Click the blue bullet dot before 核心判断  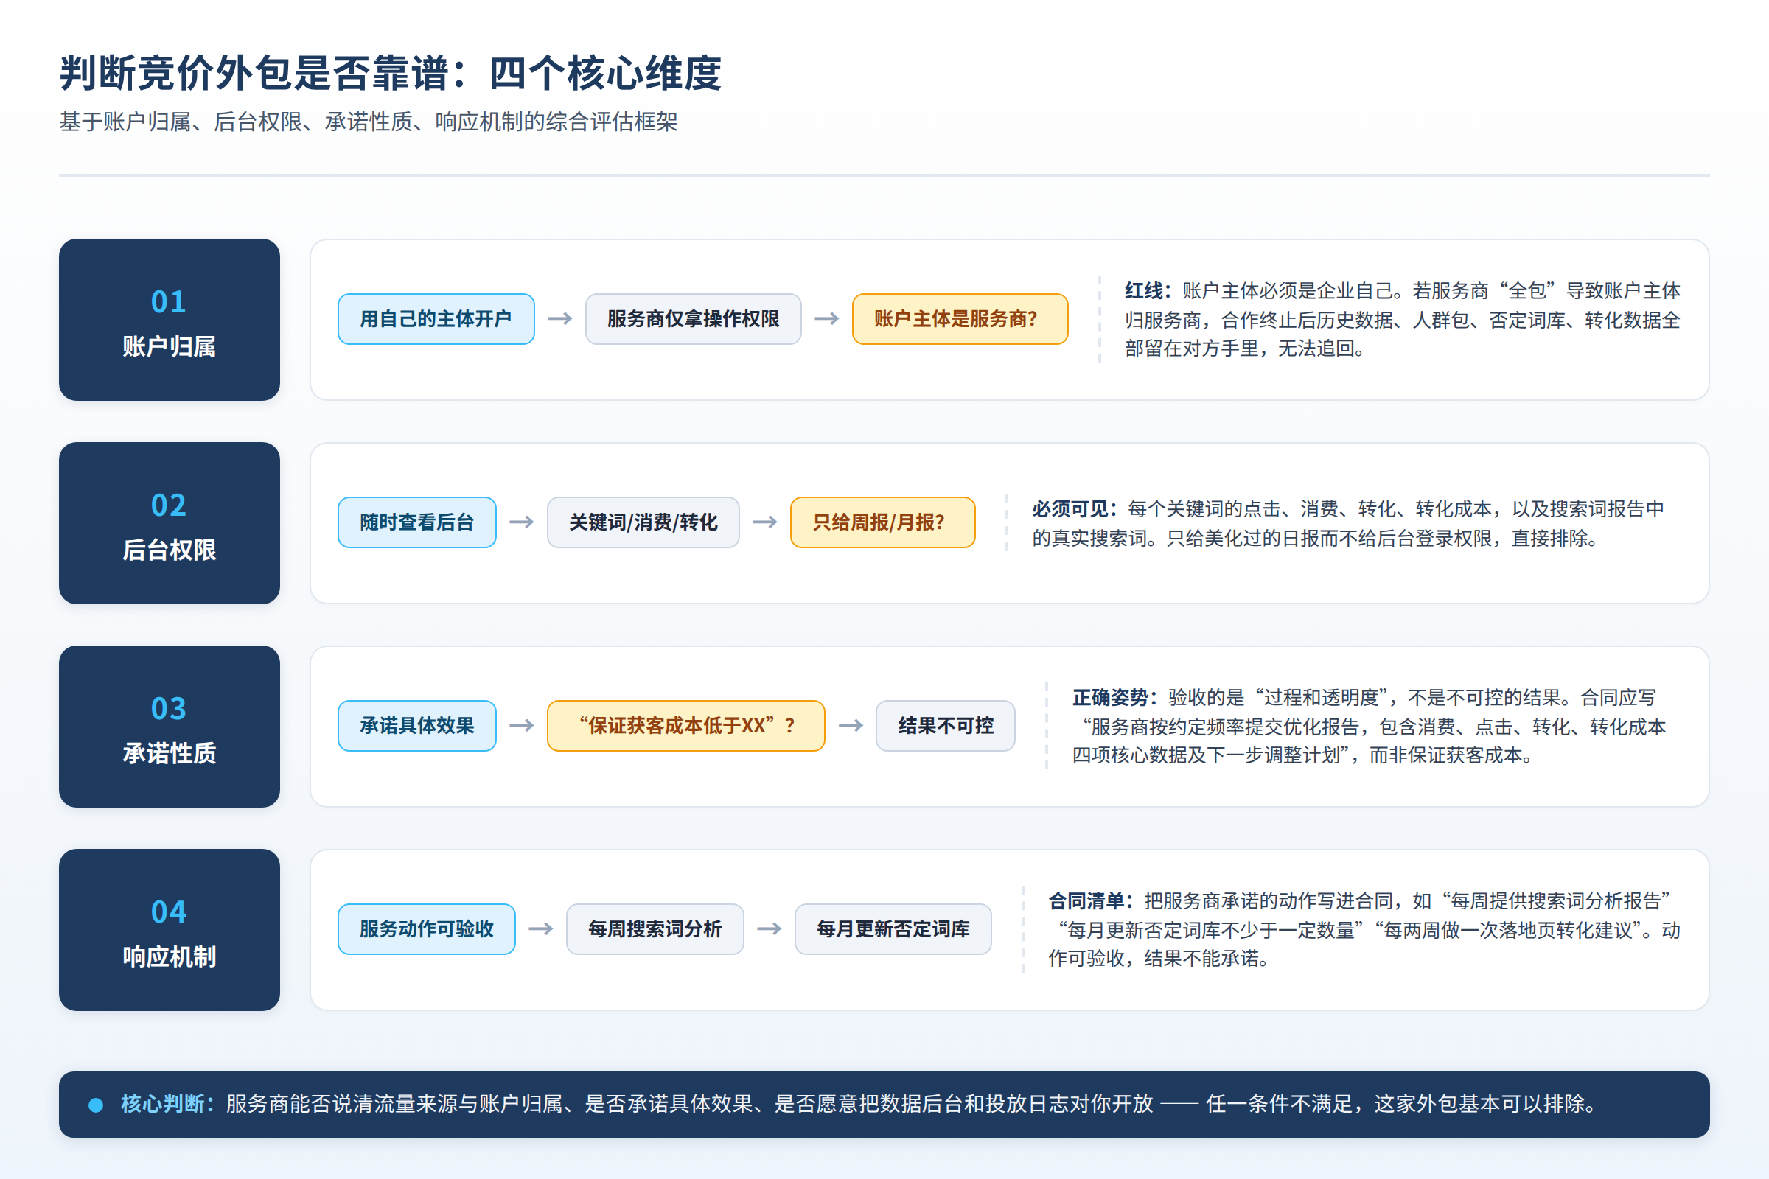(96, 1105)
